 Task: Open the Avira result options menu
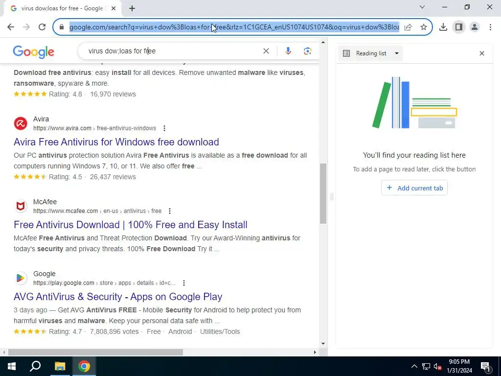point(164,128)
